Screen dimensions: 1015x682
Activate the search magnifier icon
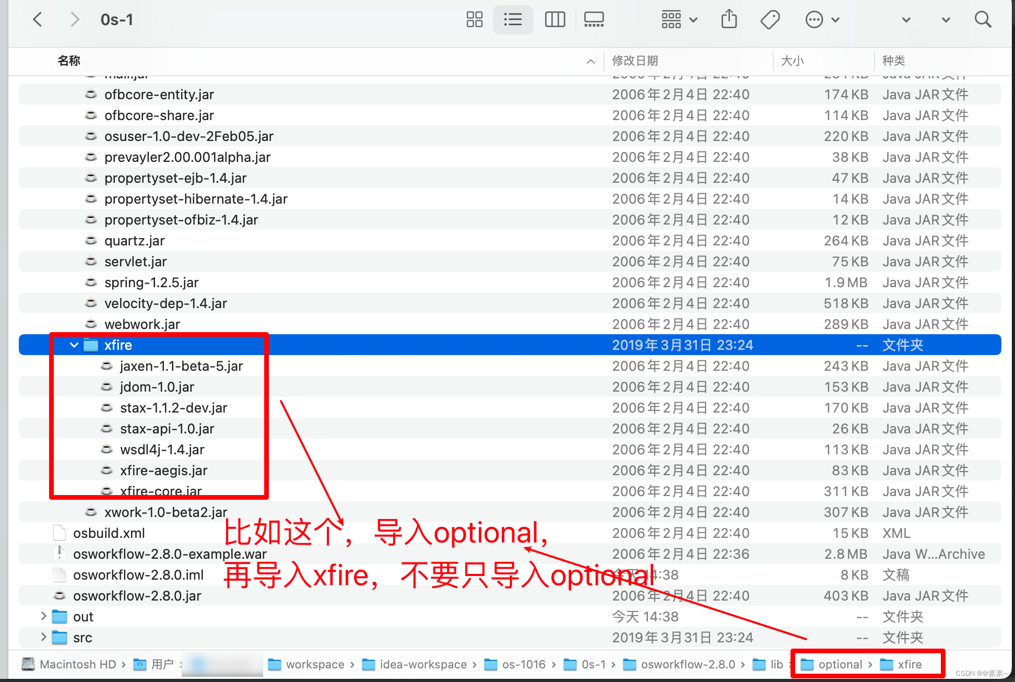[983, 19]
